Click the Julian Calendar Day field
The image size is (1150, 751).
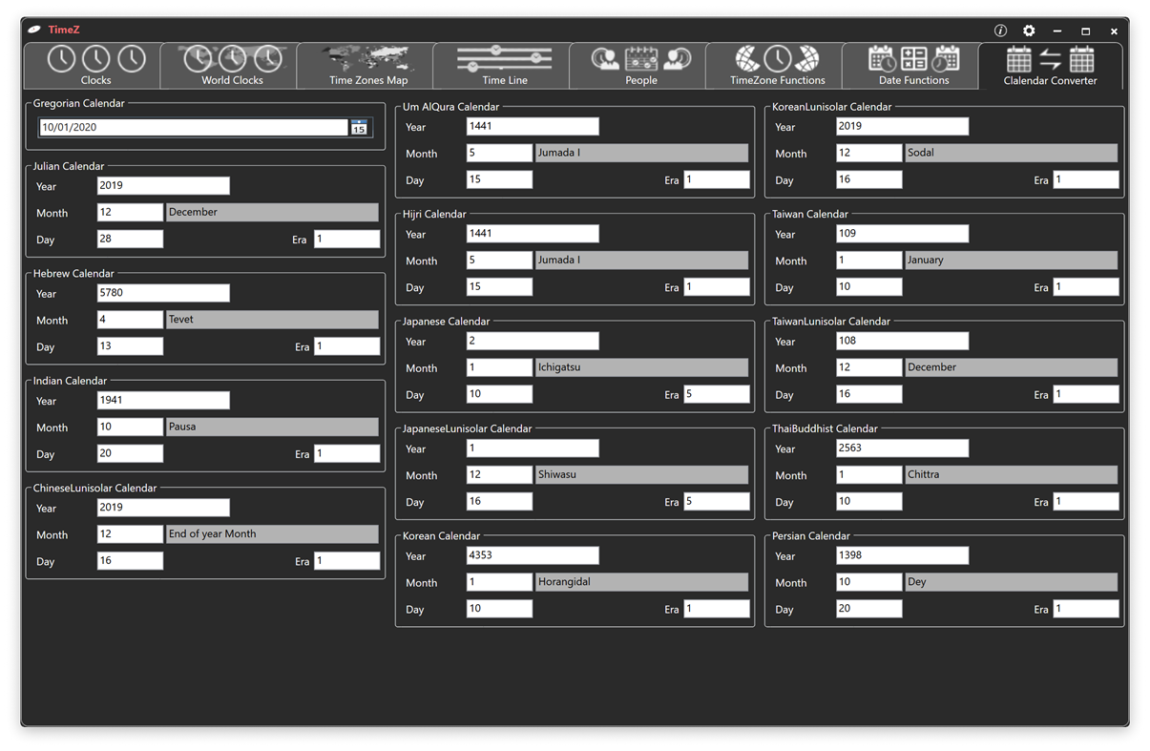coord(130,239)
